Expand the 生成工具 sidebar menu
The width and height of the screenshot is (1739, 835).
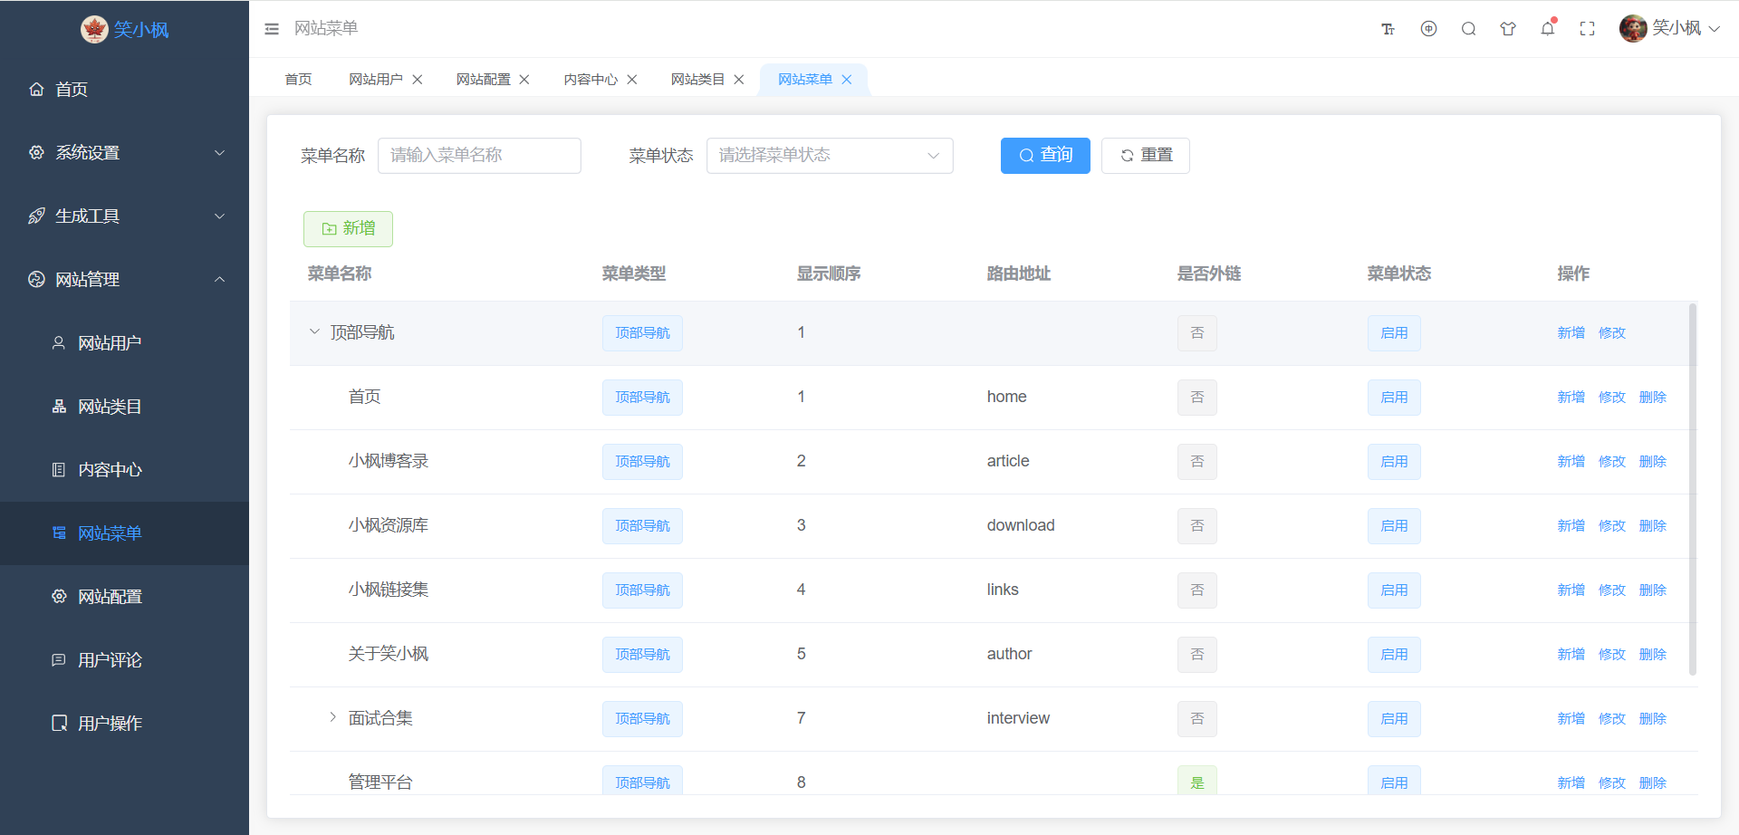[219, 216]
